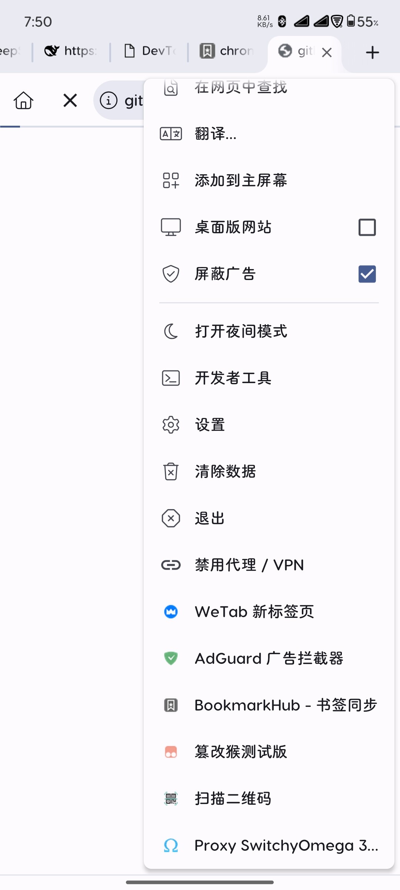Open Proxy SwitchyOmega extension
This screenshot has width=400, height=890.
coord(269,845)
